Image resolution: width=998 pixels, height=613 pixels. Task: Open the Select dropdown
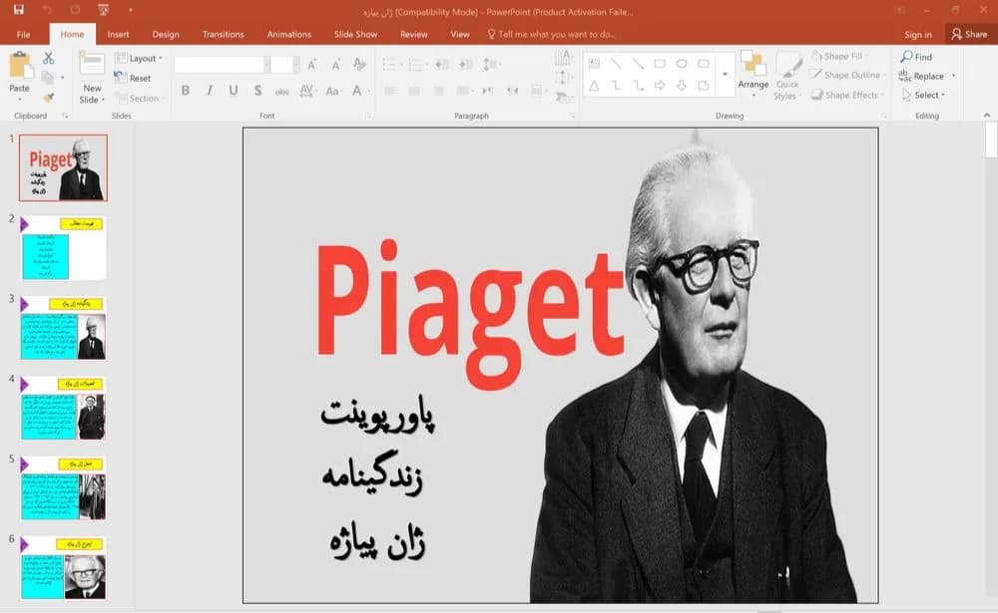923,96
